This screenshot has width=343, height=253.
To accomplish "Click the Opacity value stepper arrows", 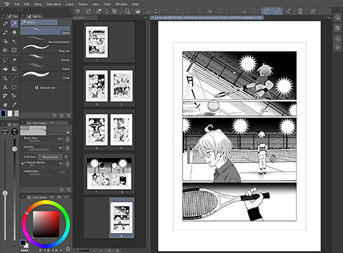I will coord(64,148).
